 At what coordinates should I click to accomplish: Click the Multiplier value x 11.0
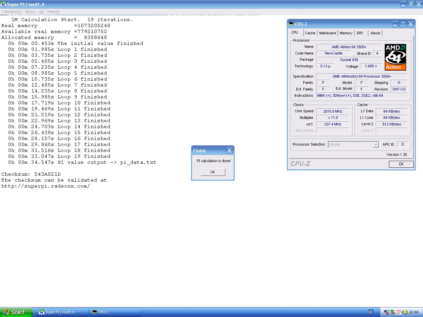333,118
